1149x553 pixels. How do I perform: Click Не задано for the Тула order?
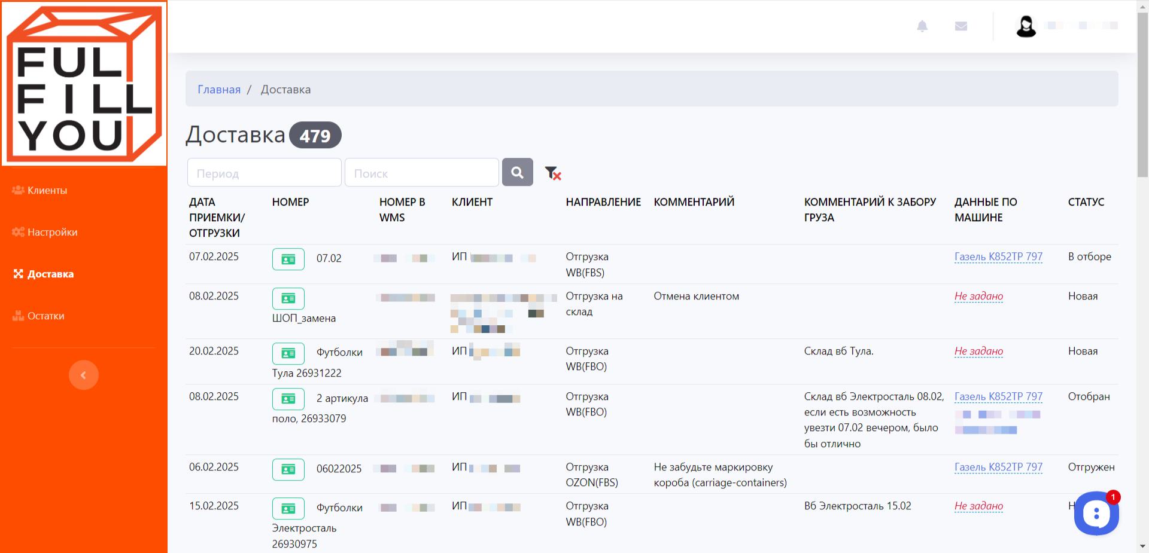[x=978, y=351]
